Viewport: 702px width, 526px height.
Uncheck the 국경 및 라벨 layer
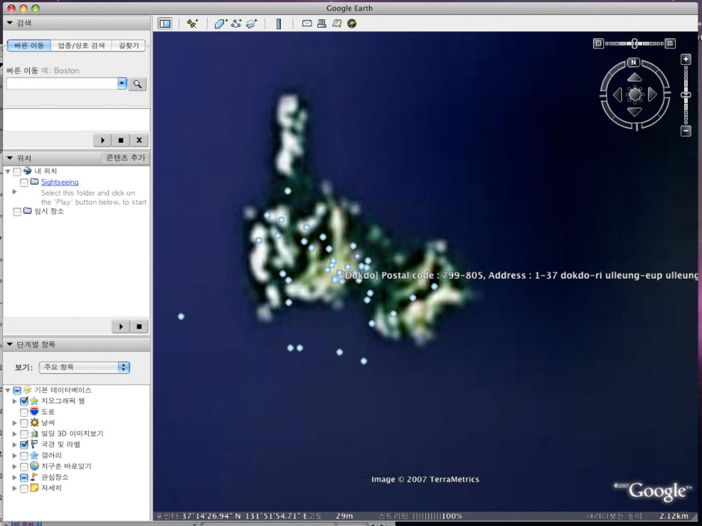24,445
